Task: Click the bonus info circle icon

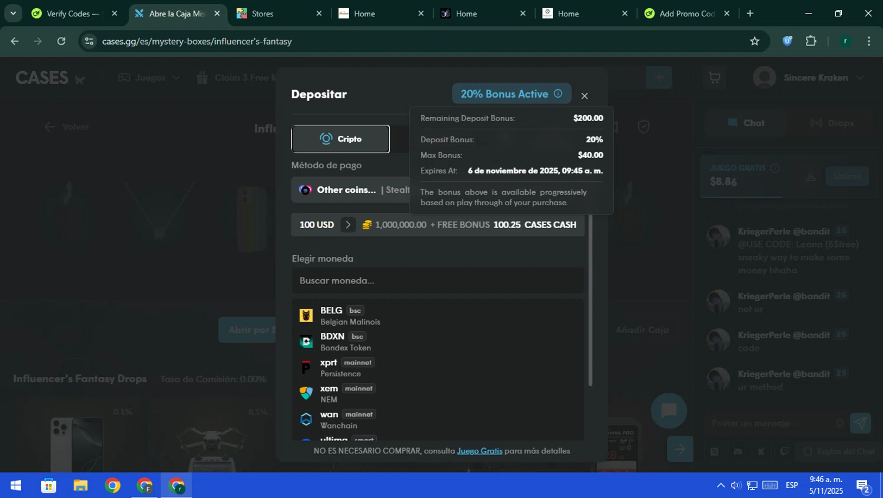Action: pyautogui.click(x=558, y=93)
